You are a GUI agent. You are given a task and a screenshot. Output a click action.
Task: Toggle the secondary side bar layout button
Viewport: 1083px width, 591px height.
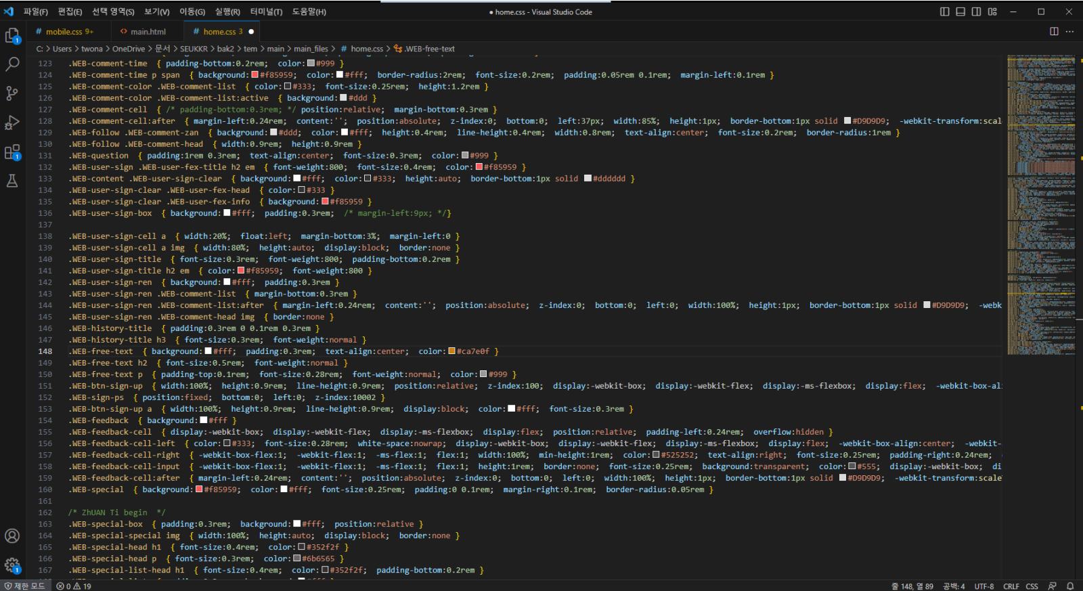[976, 12]
